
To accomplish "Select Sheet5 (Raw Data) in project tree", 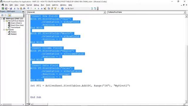I will point(17,25).
